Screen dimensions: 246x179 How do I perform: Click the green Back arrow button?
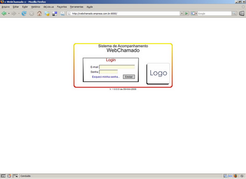tap(4, 14)
